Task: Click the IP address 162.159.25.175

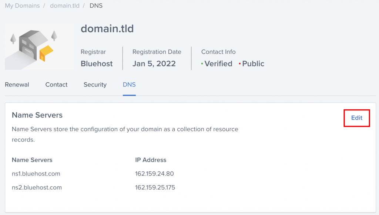Action: [x=155, y=187]
